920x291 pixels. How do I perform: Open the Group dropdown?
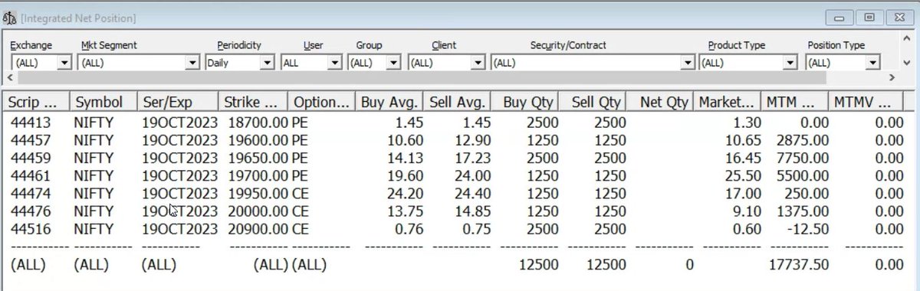point(394,63)
